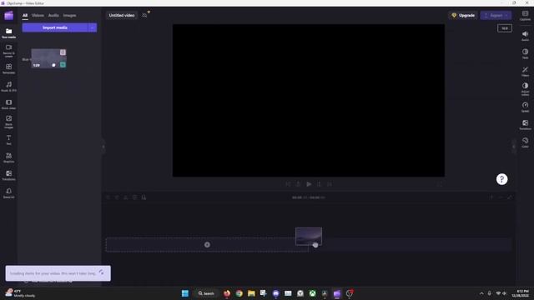The height and width of the screenshot is (300, 534).
Task: Switch to the Audio media tab
Action: pos(53,15)
